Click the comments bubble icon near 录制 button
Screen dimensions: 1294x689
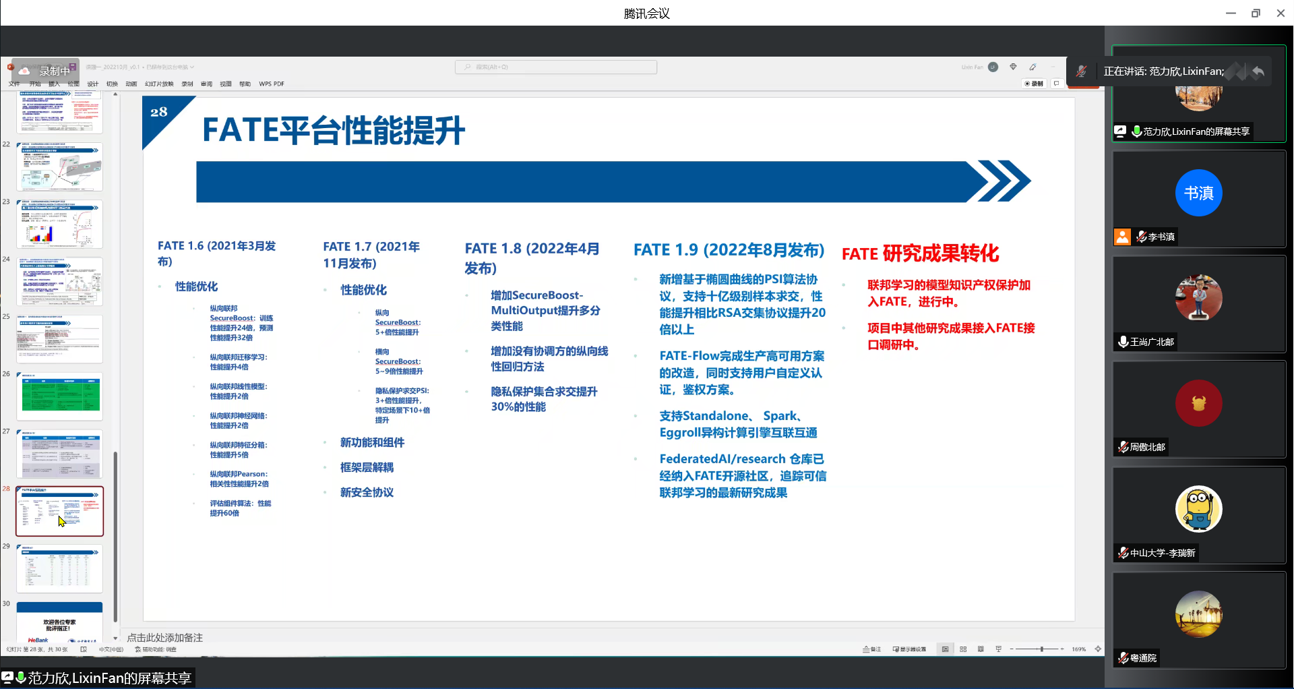(x=1056, y=84)
